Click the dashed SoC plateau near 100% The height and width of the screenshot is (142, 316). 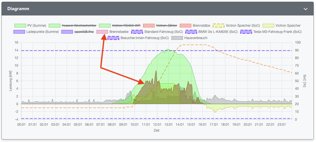tap(194, 45)
